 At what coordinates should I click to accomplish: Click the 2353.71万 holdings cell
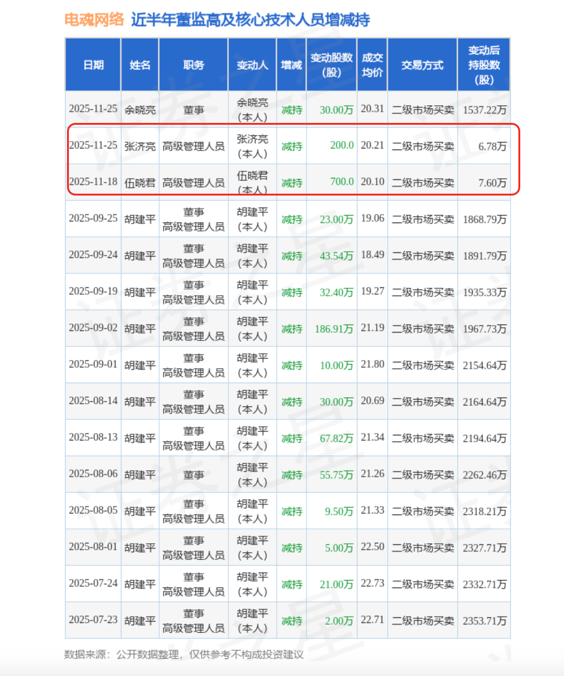484,621
